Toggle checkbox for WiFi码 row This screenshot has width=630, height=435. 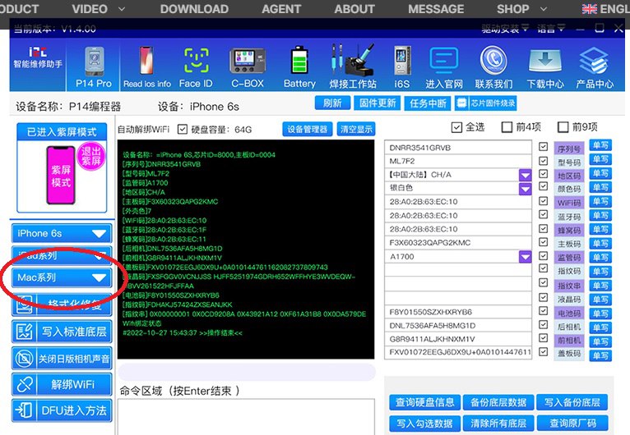543,201
